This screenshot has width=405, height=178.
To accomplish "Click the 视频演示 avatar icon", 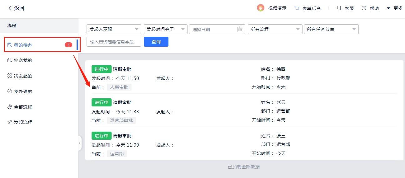I will tap(260, 8).
